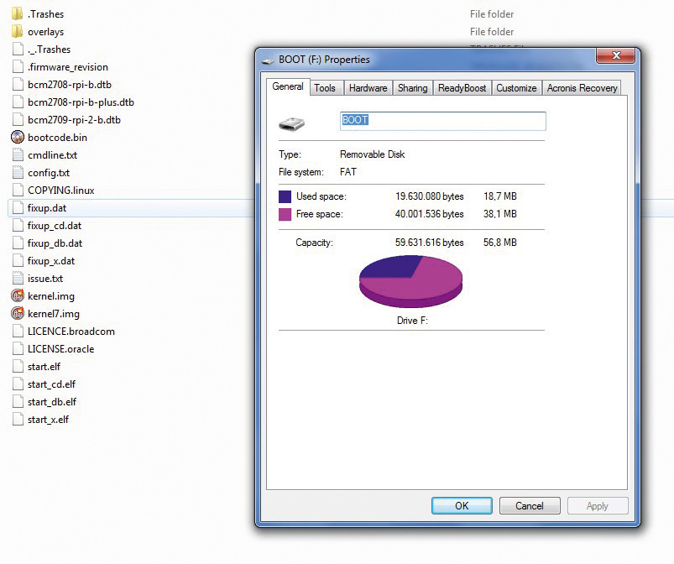Click the Cancel button
This screenshot has width=674, height=564.
point(530,506)
